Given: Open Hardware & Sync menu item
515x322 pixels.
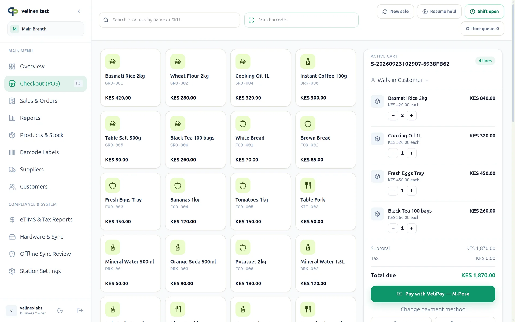Looking at the screenshot, I should pos(46,237).
